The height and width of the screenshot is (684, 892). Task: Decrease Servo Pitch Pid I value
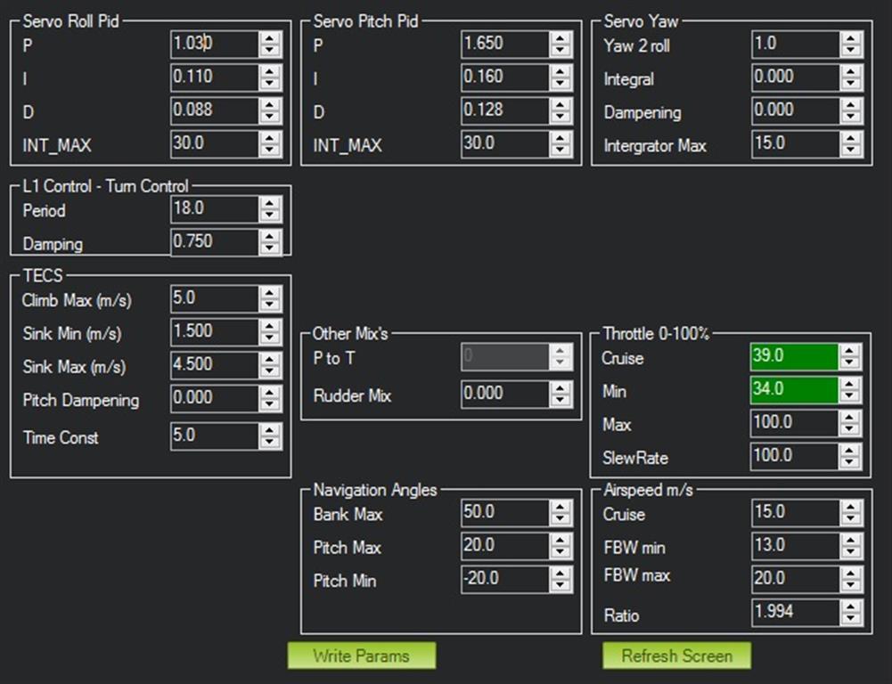(561, 84)
